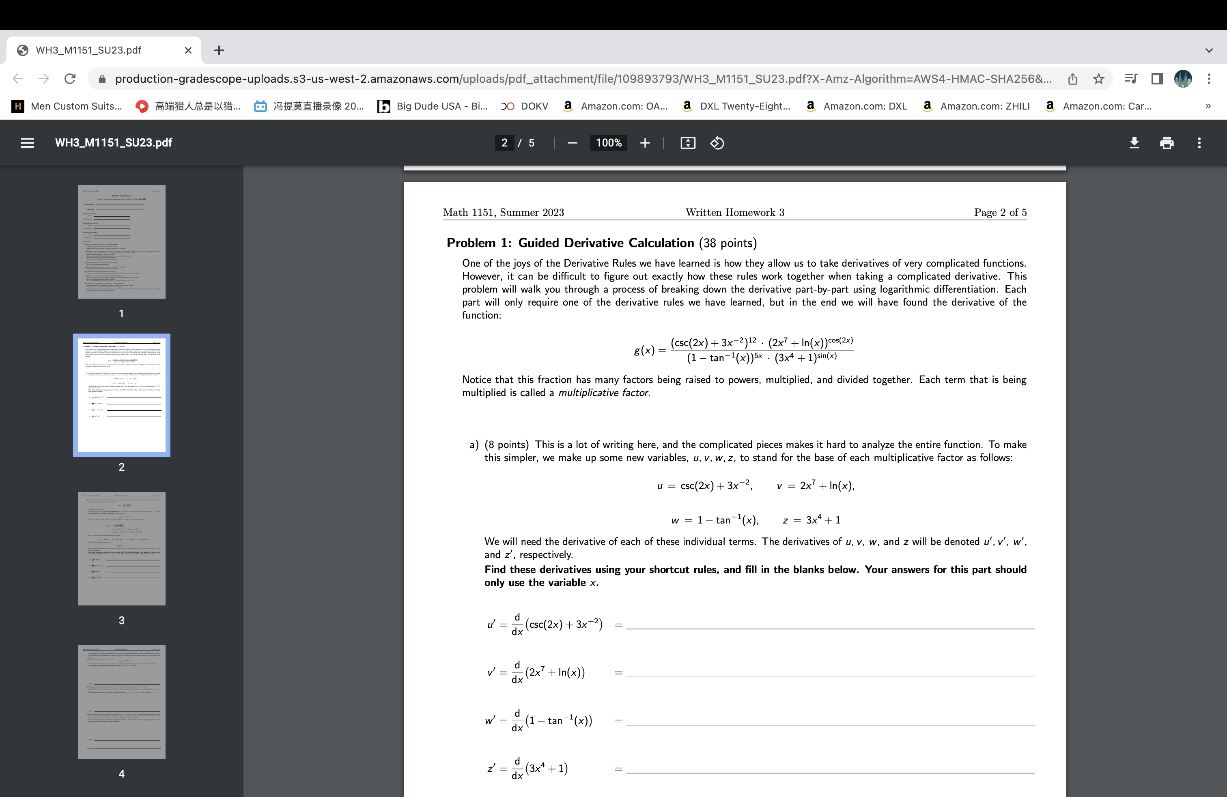This screenshot has height=797, width=1227.
Task: Adjust the zoom percentage field
Action: pos(608,143)
